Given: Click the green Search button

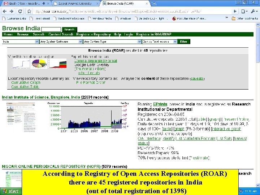Looking at the screenshot, I should pyautogui.click(x=69, y=29).
